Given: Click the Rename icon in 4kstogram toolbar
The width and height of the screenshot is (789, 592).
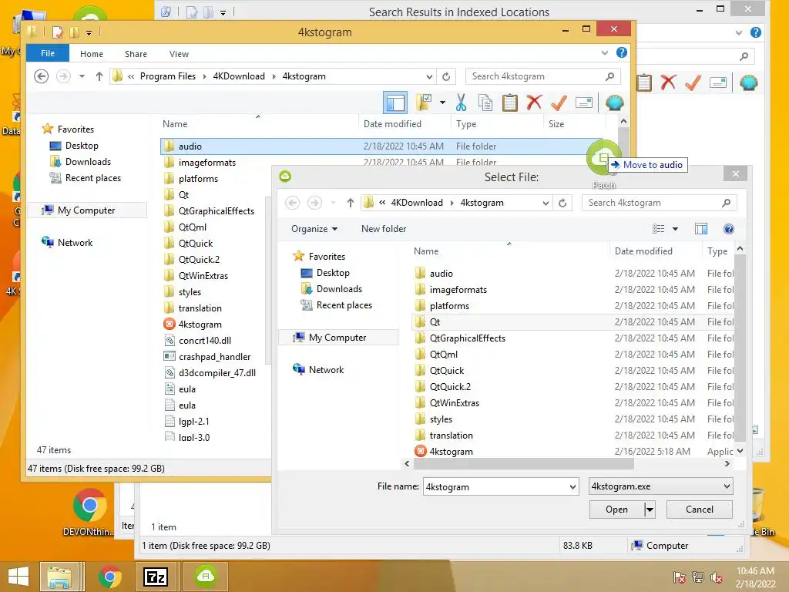Looking at the screenshot, I should click(x=584, y=103).
